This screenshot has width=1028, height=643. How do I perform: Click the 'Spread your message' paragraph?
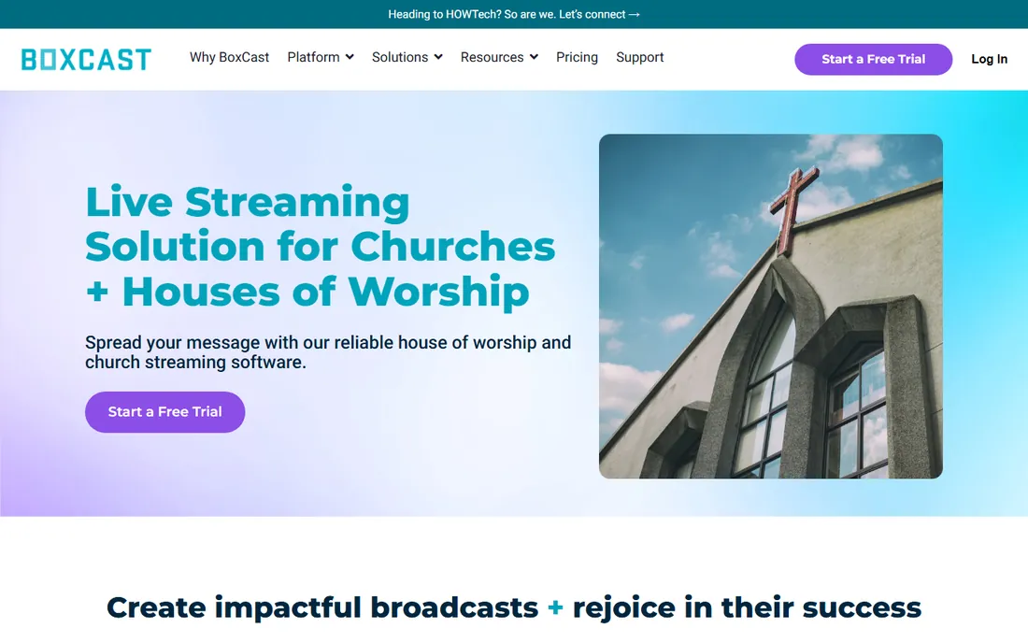[x=328, y=352]
